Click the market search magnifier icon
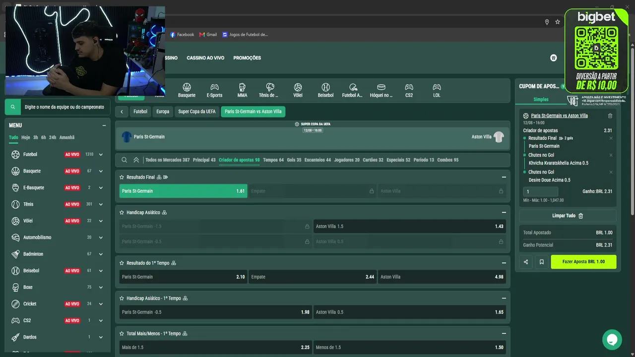 (x=125, y=160)
